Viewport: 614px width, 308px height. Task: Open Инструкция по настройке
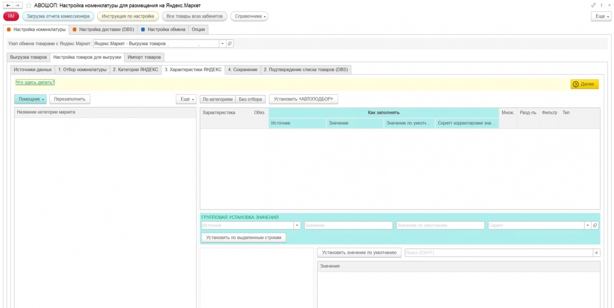128,16
